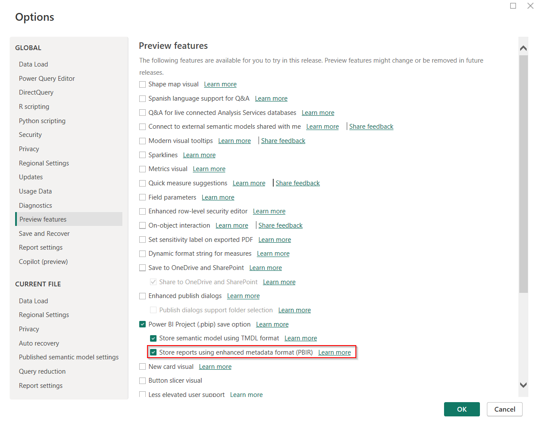The width and height of the screenshot is (537, 422).
Task: Maximize the Options dialog window
Action: [513, 6]
